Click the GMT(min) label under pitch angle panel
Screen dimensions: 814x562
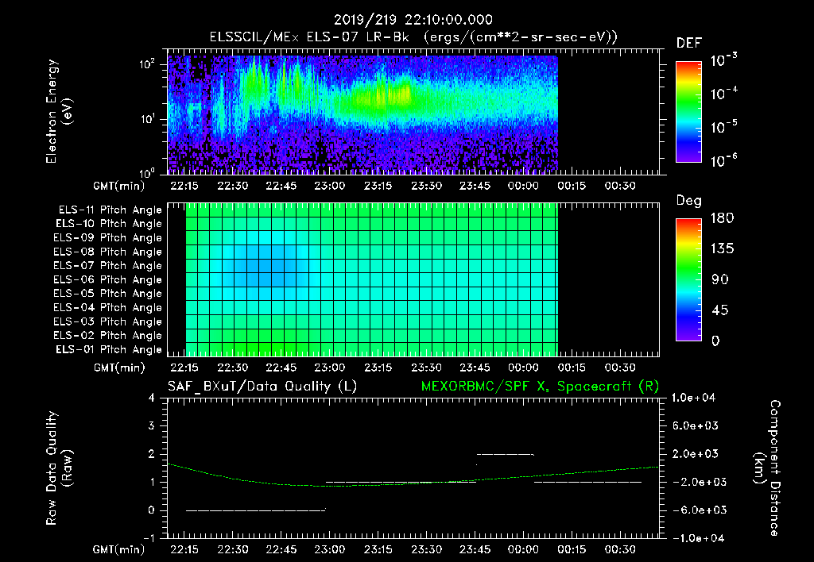click(119, 368)
